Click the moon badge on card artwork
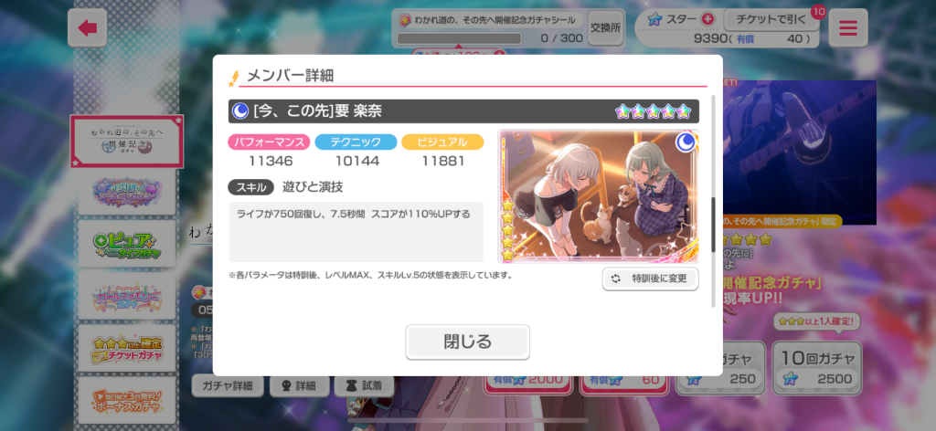The image size is (936, 431). point(686,142)
